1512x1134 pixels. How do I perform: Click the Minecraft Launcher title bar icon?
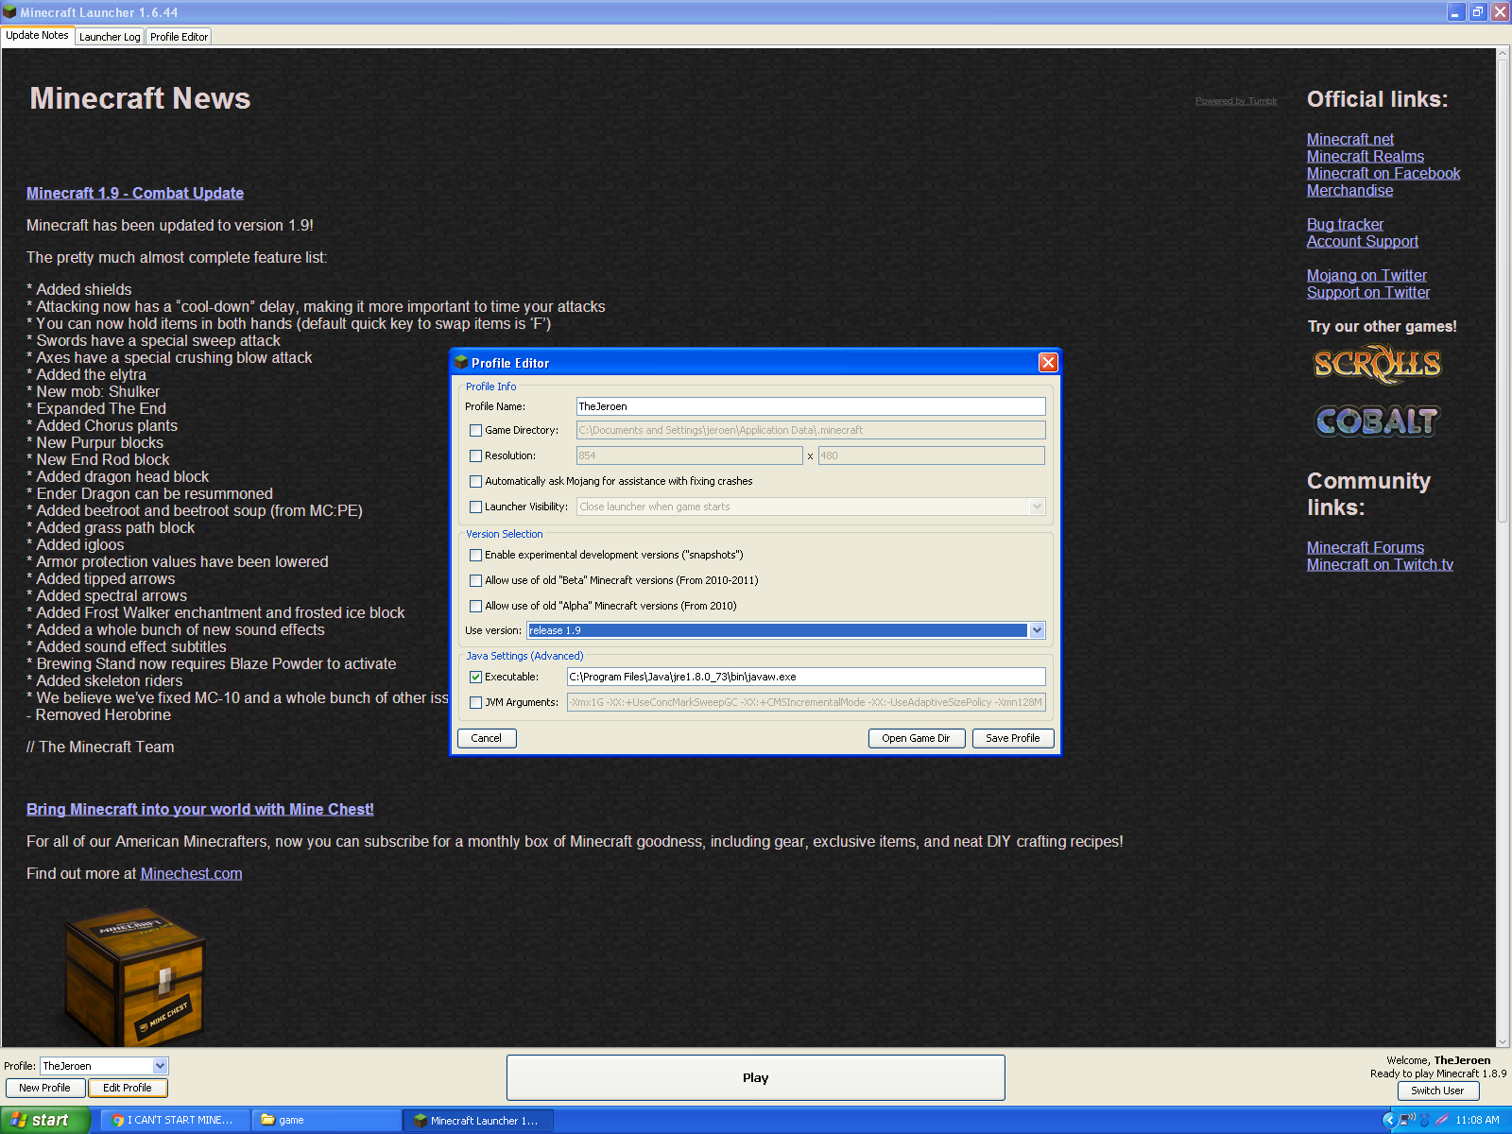click(x=9, y=12)
